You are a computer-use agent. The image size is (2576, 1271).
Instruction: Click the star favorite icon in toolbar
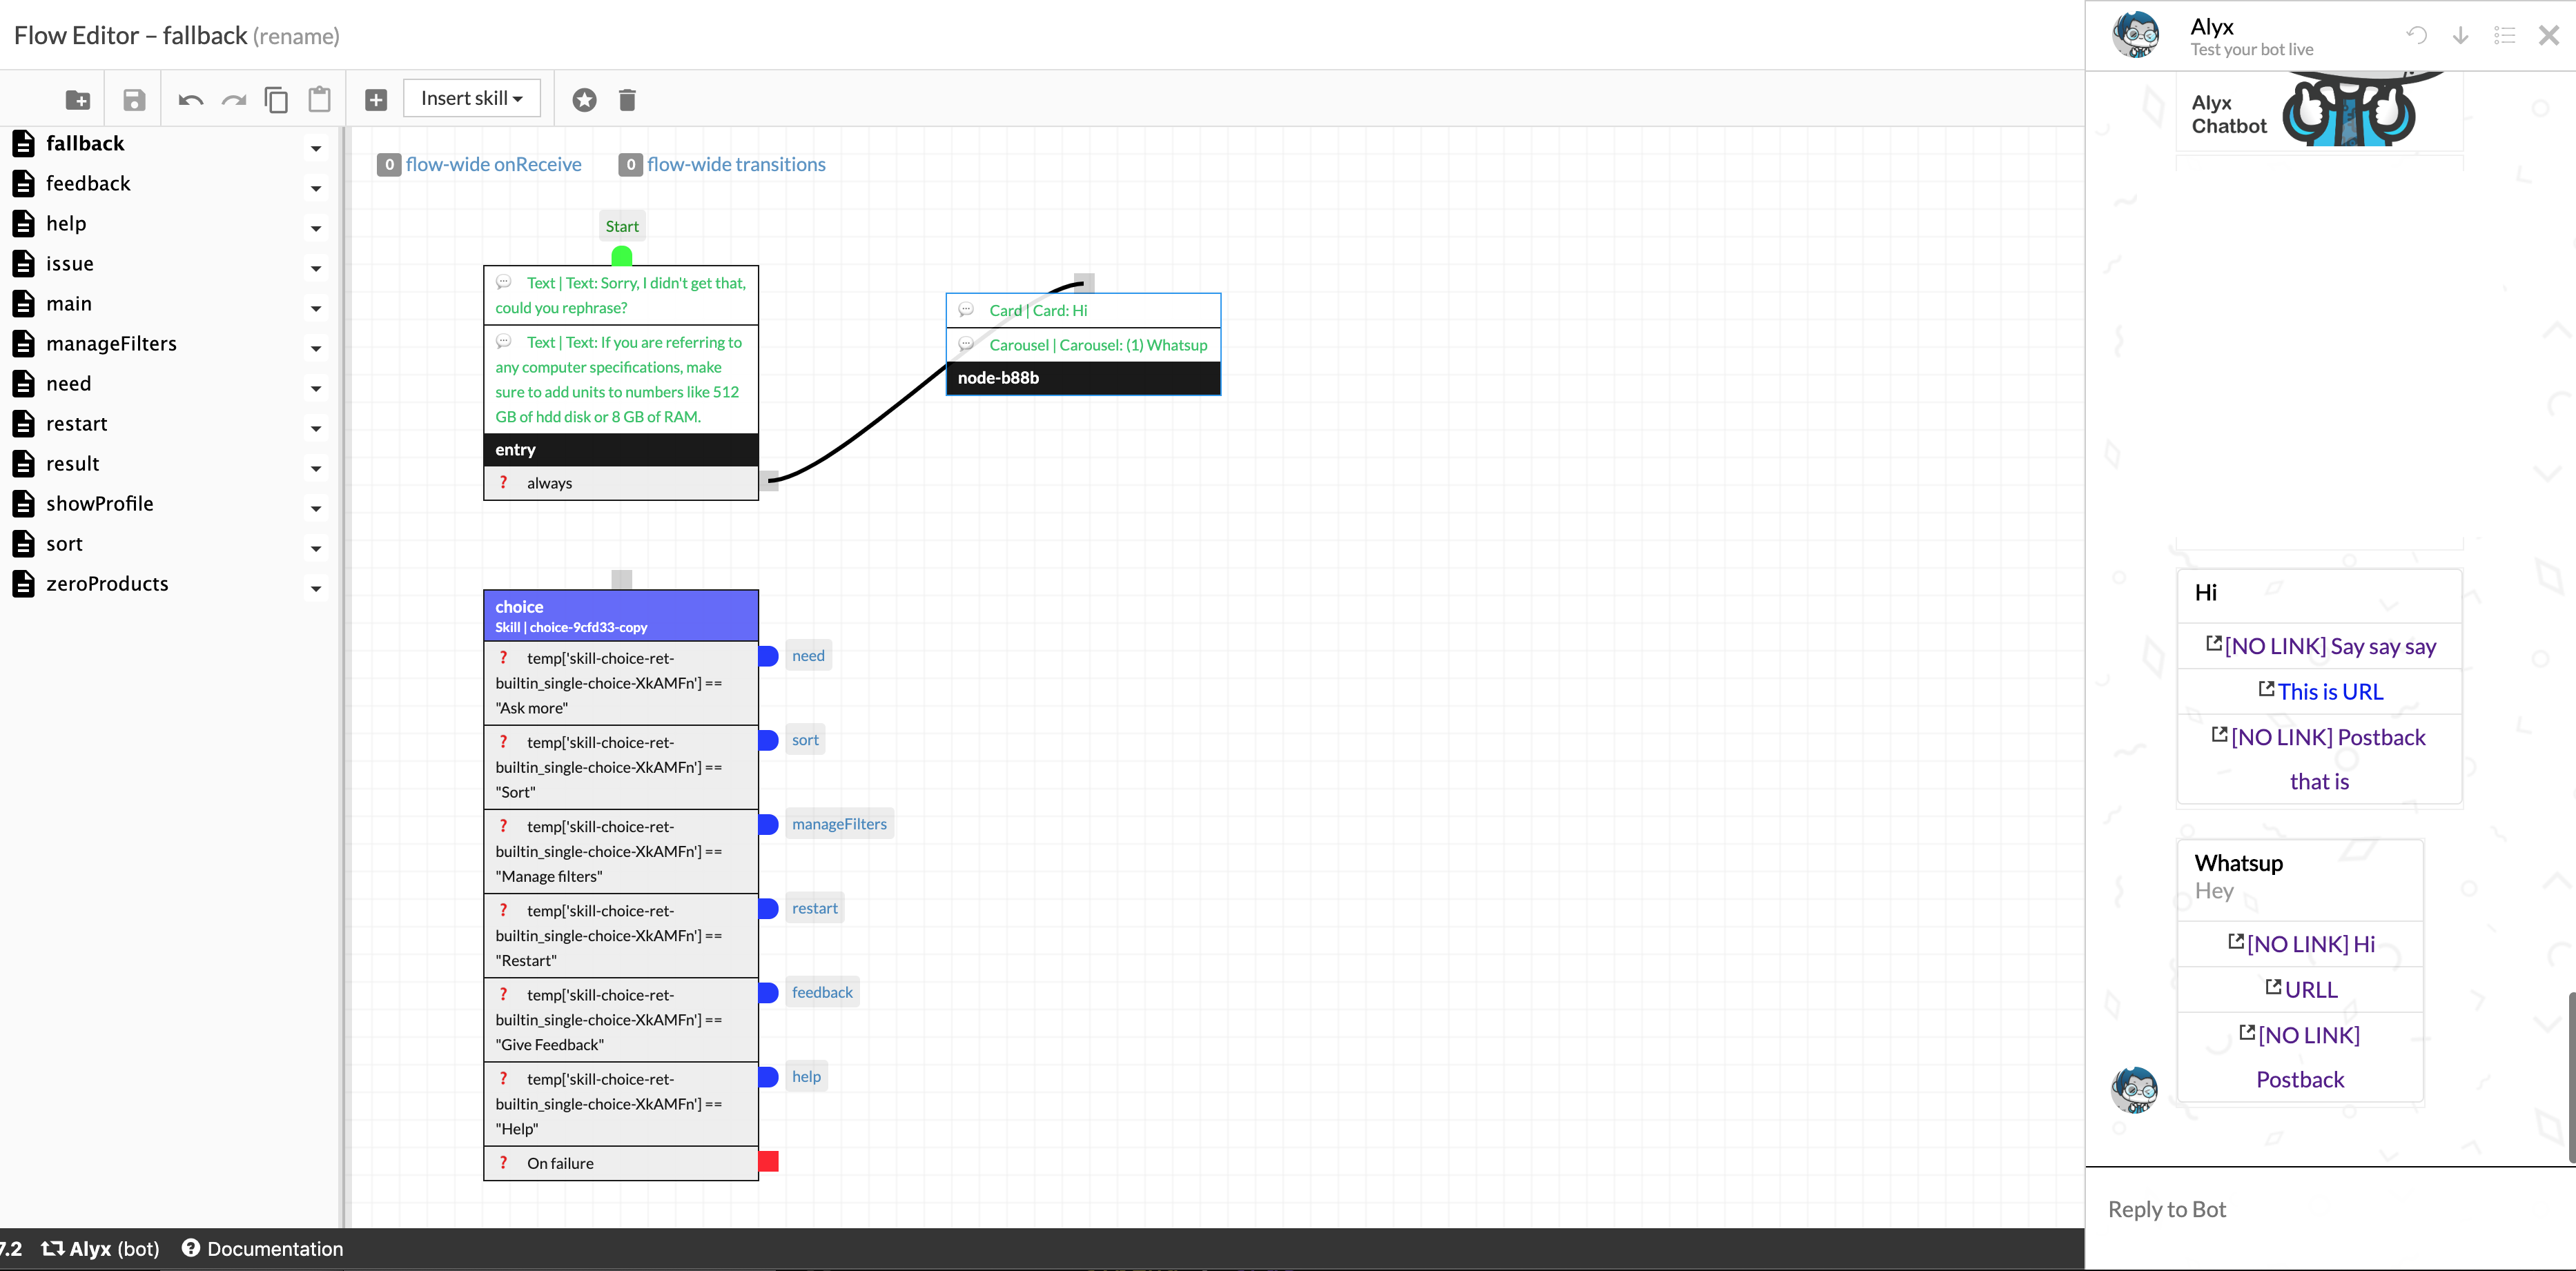[584, 99]
